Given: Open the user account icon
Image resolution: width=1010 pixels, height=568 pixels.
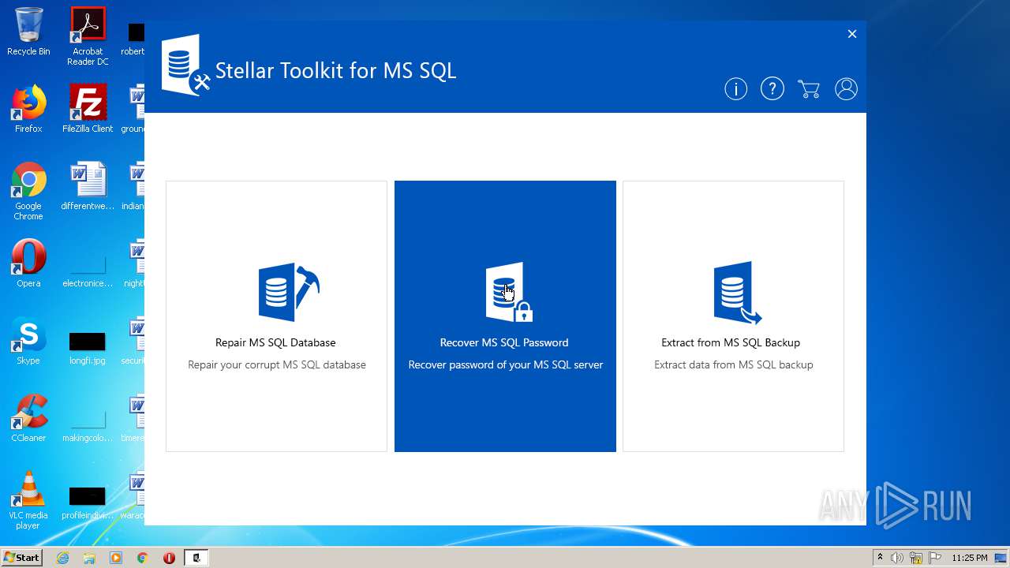Looking at the screenshot, I should click(846, 89).
